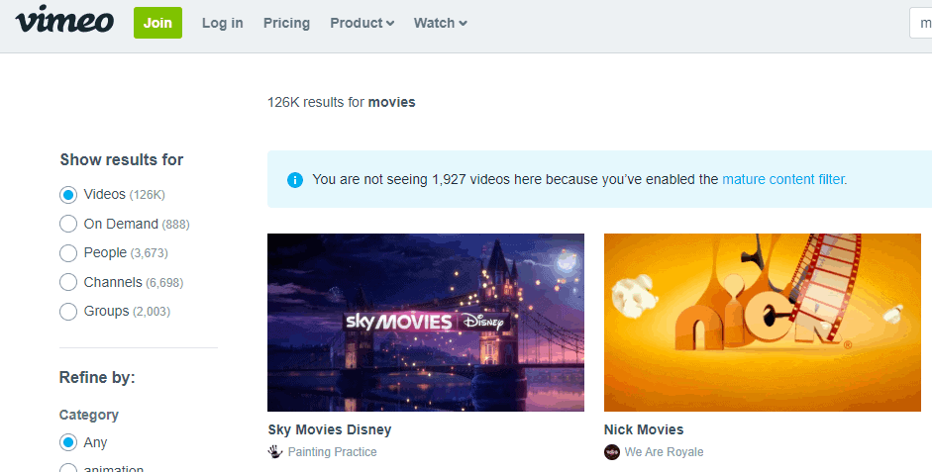Click the Vimeo logo
932x472 pixels.
point(64,19)
